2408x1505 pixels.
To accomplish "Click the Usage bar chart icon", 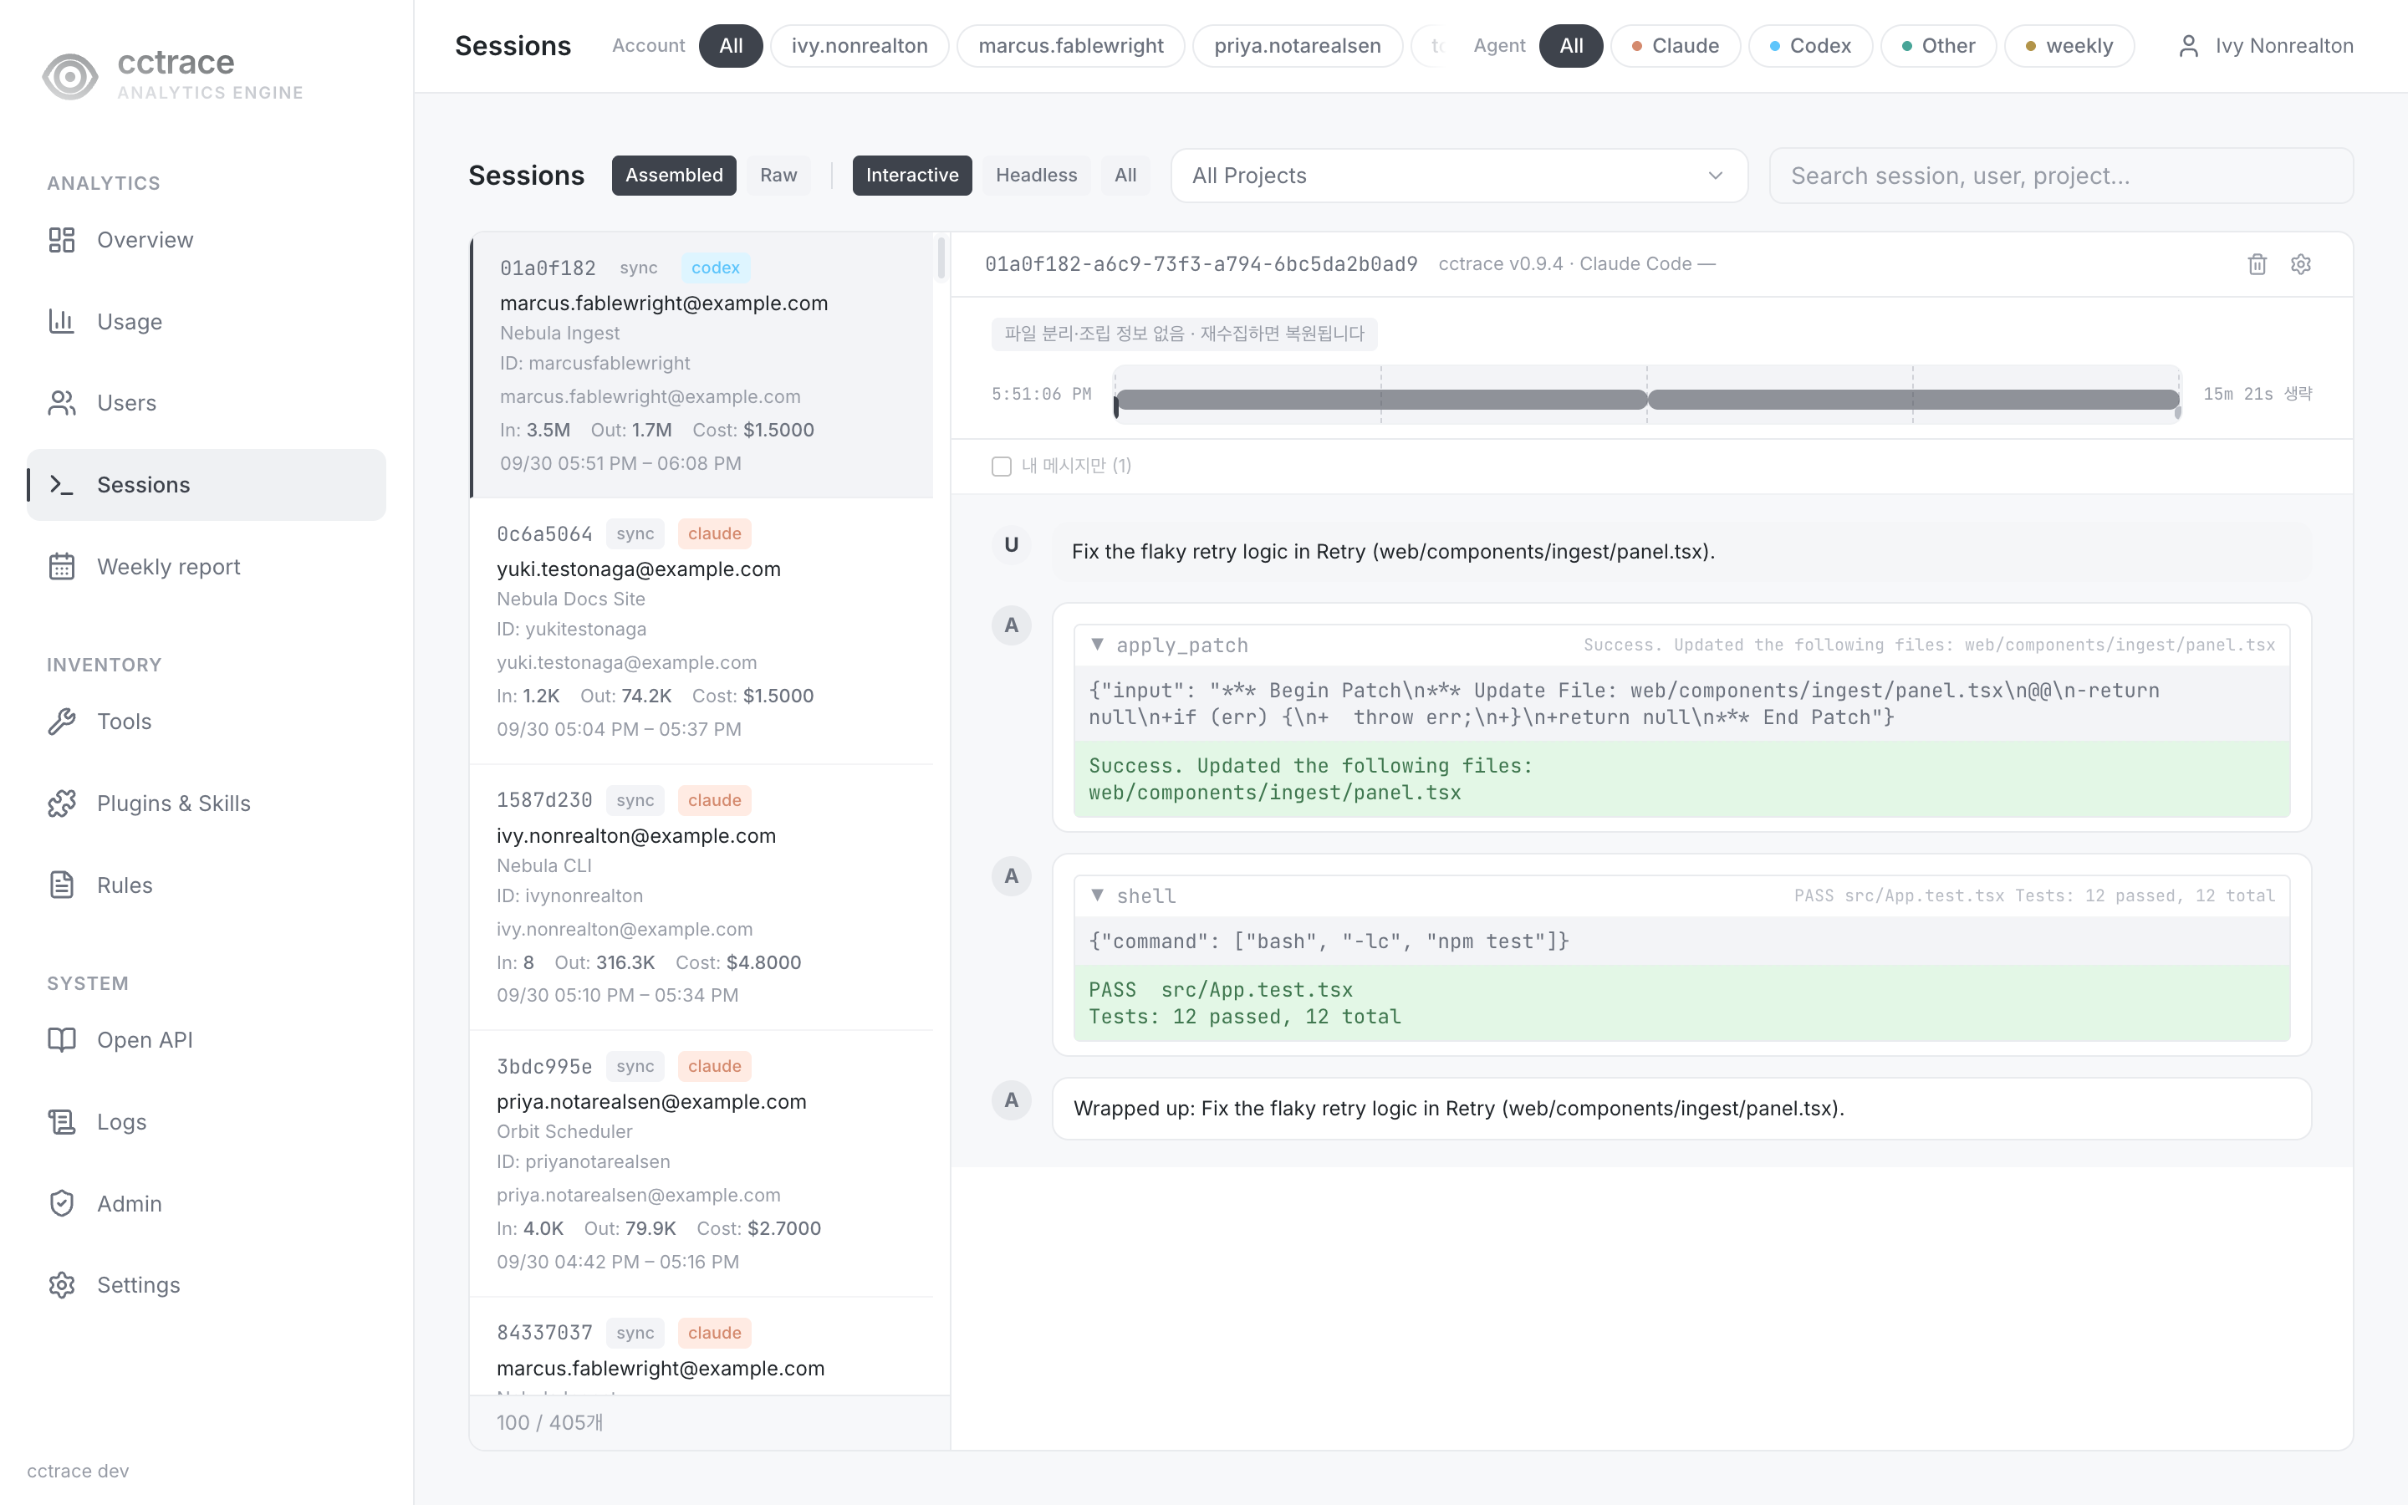I will tap(62, 322).
